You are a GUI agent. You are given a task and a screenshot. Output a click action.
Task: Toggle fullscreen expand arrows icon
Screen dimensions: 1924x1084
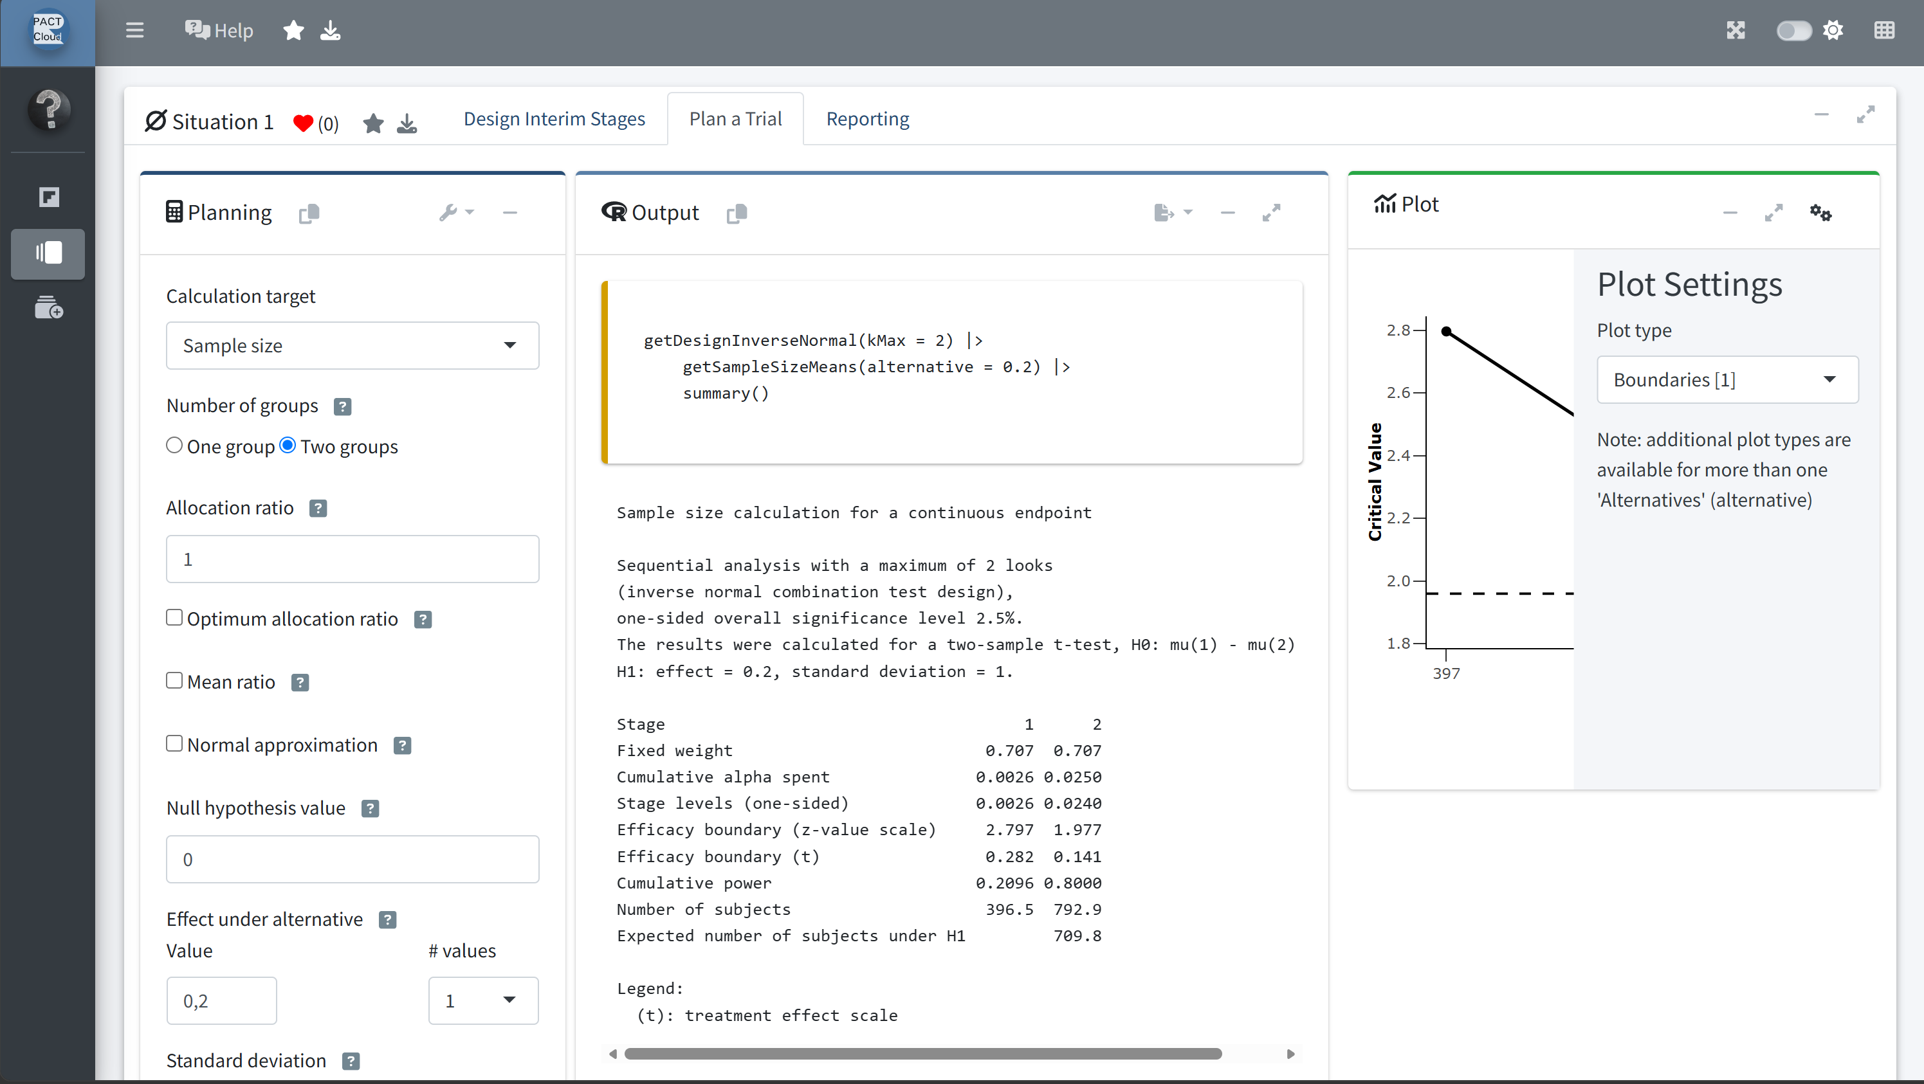[1735, 31]
